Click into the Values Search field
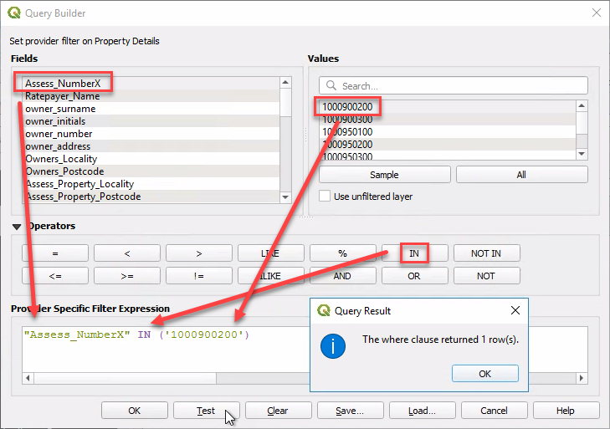 (454, 85)
